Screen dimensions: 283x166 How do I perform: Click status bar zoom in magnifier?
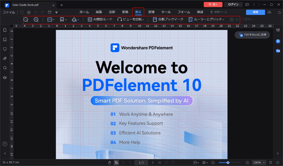247,163
